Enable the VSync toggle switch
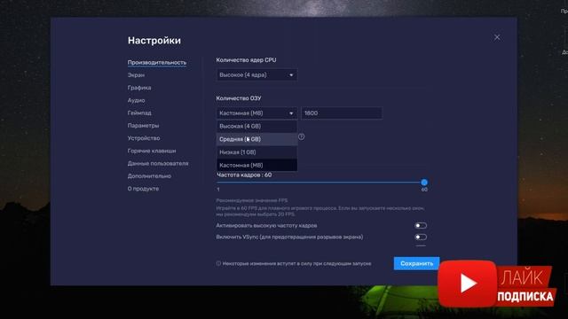The image size is (568, 319). click(x=421, y=237)
